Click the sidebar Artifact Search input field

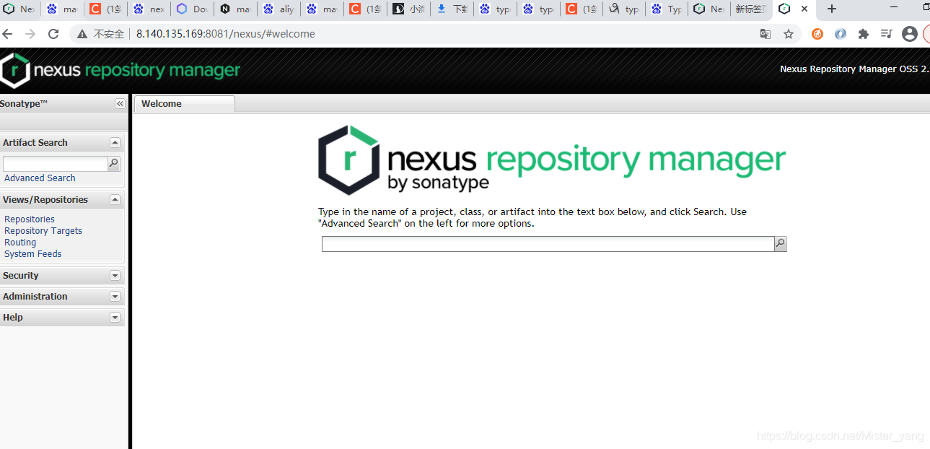(56, 164)
